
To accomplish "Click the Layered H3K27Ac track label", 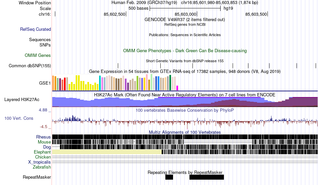I will click(22, 99).
